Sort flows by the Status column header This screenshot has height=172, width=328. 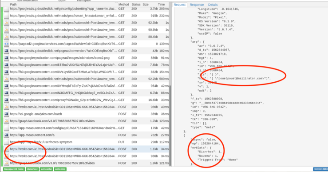coord(136,4)
